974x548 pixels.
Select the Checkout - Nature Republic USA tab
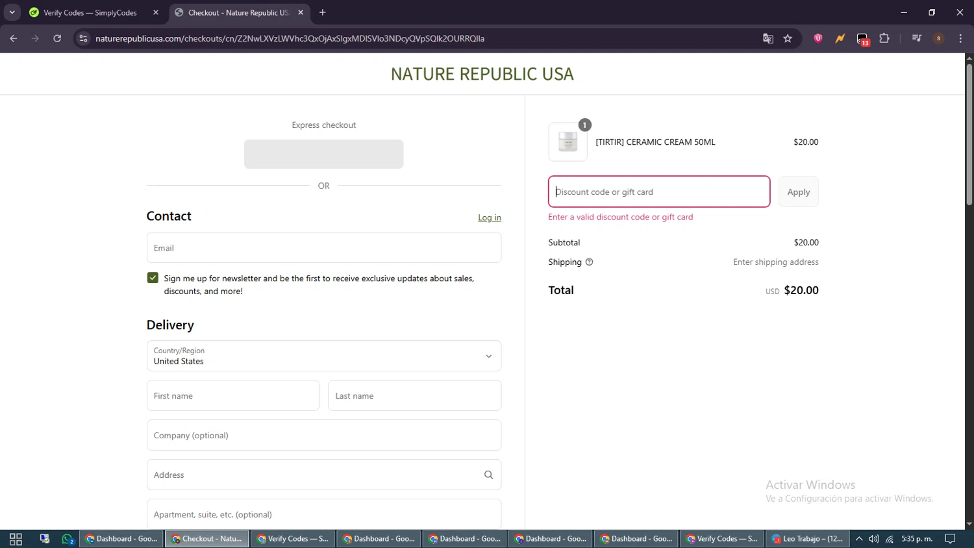pos(240,12)
